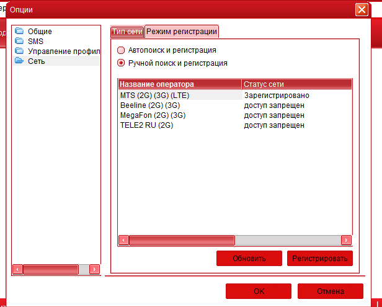Switch to the Тип сети tab

point(127,32)
